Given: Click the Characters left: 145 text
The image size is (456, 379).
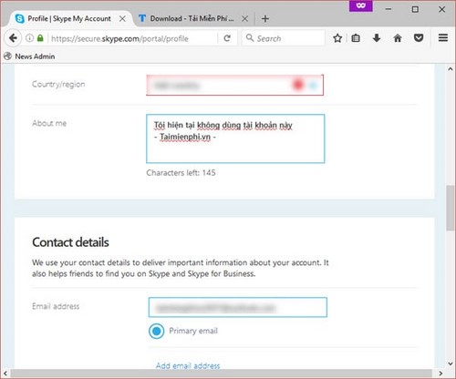Looking at the screenshot, I should 181,173.
